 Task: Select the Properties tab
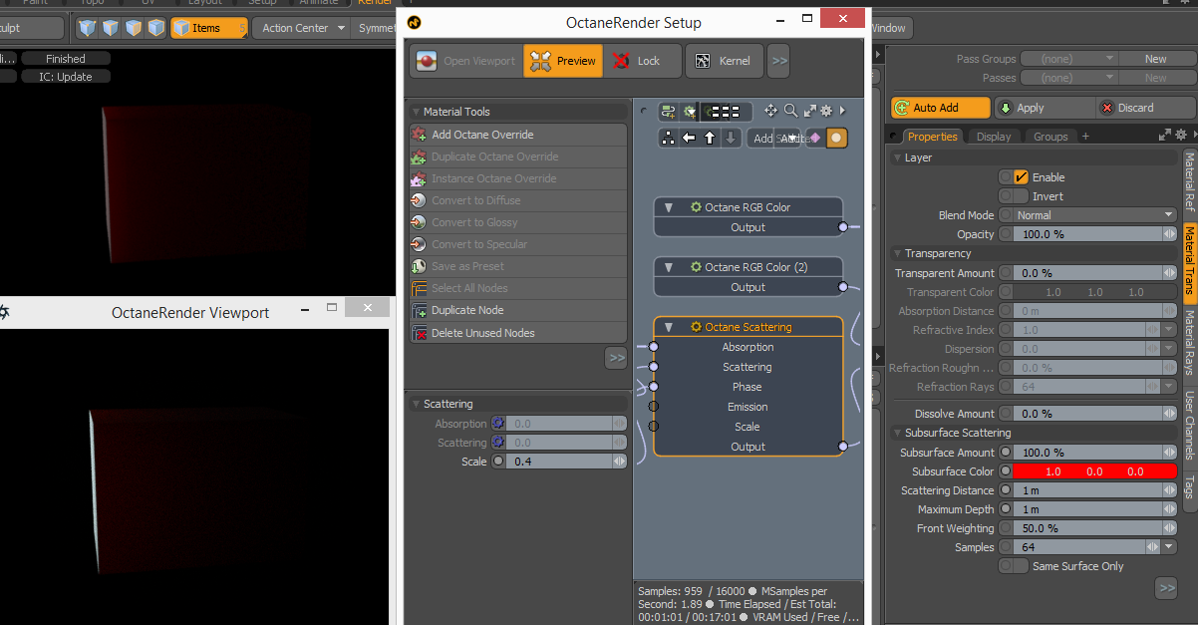tap(932, 137)
